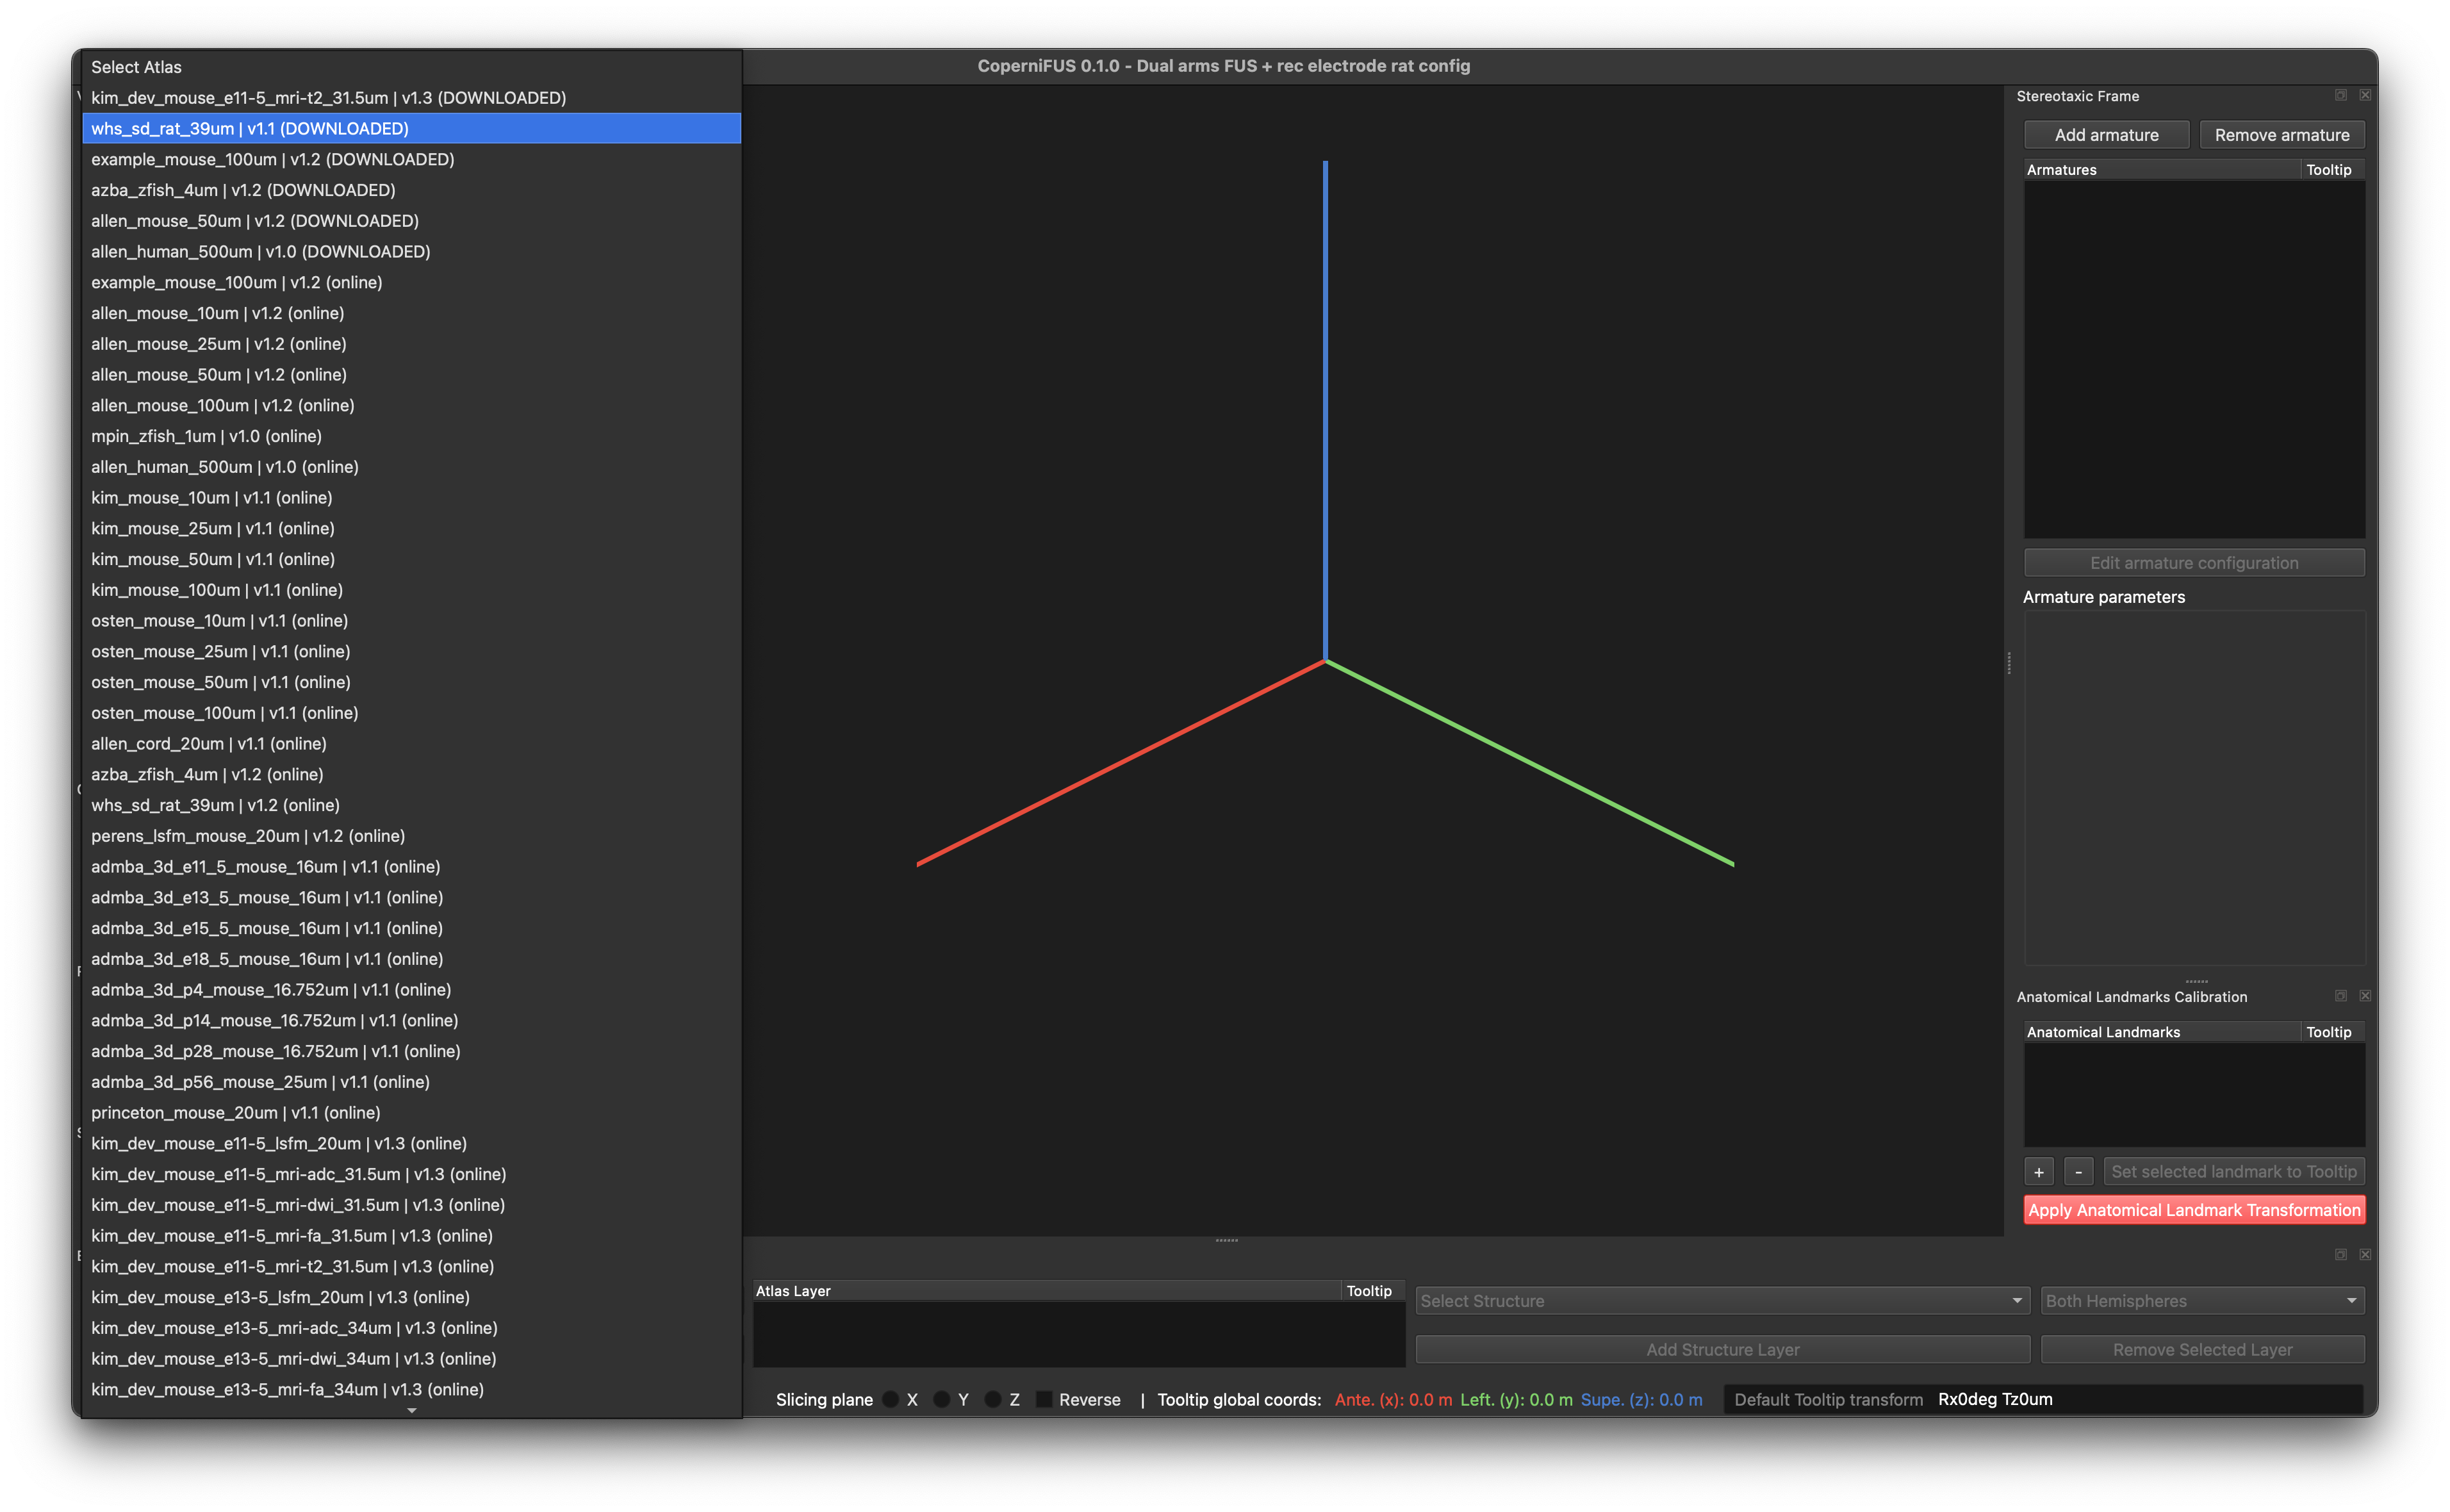Image resolution: width=2450 pixels, height=1512 pixels.
Task: Close the bottom atlas layer panel
Action: (2365, 1254)
